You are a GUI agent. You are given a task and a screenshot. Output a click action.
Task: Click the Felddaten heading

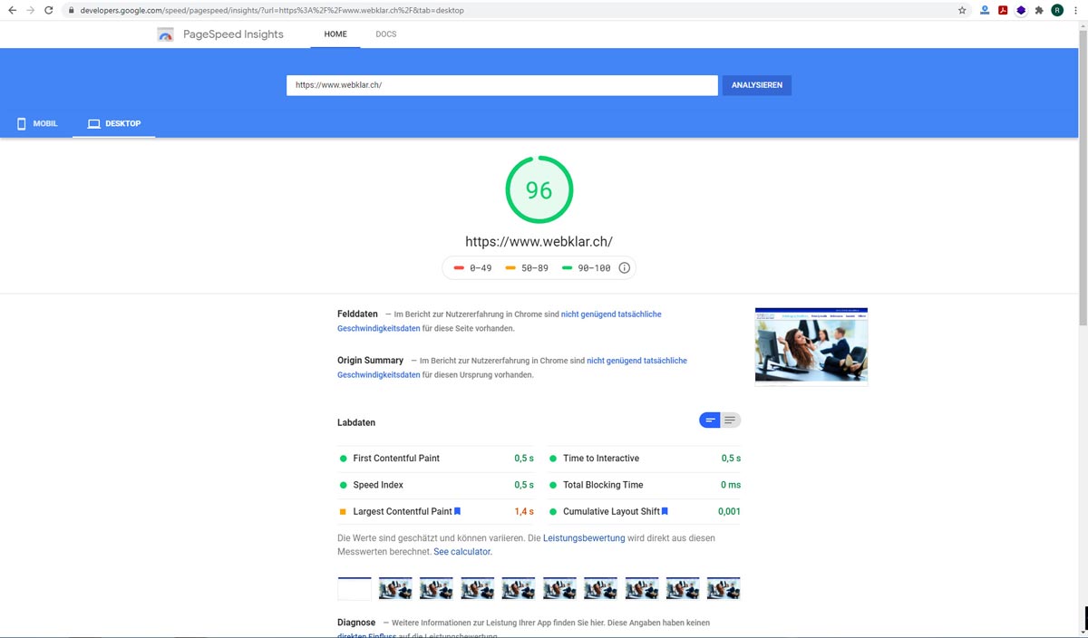357,314
